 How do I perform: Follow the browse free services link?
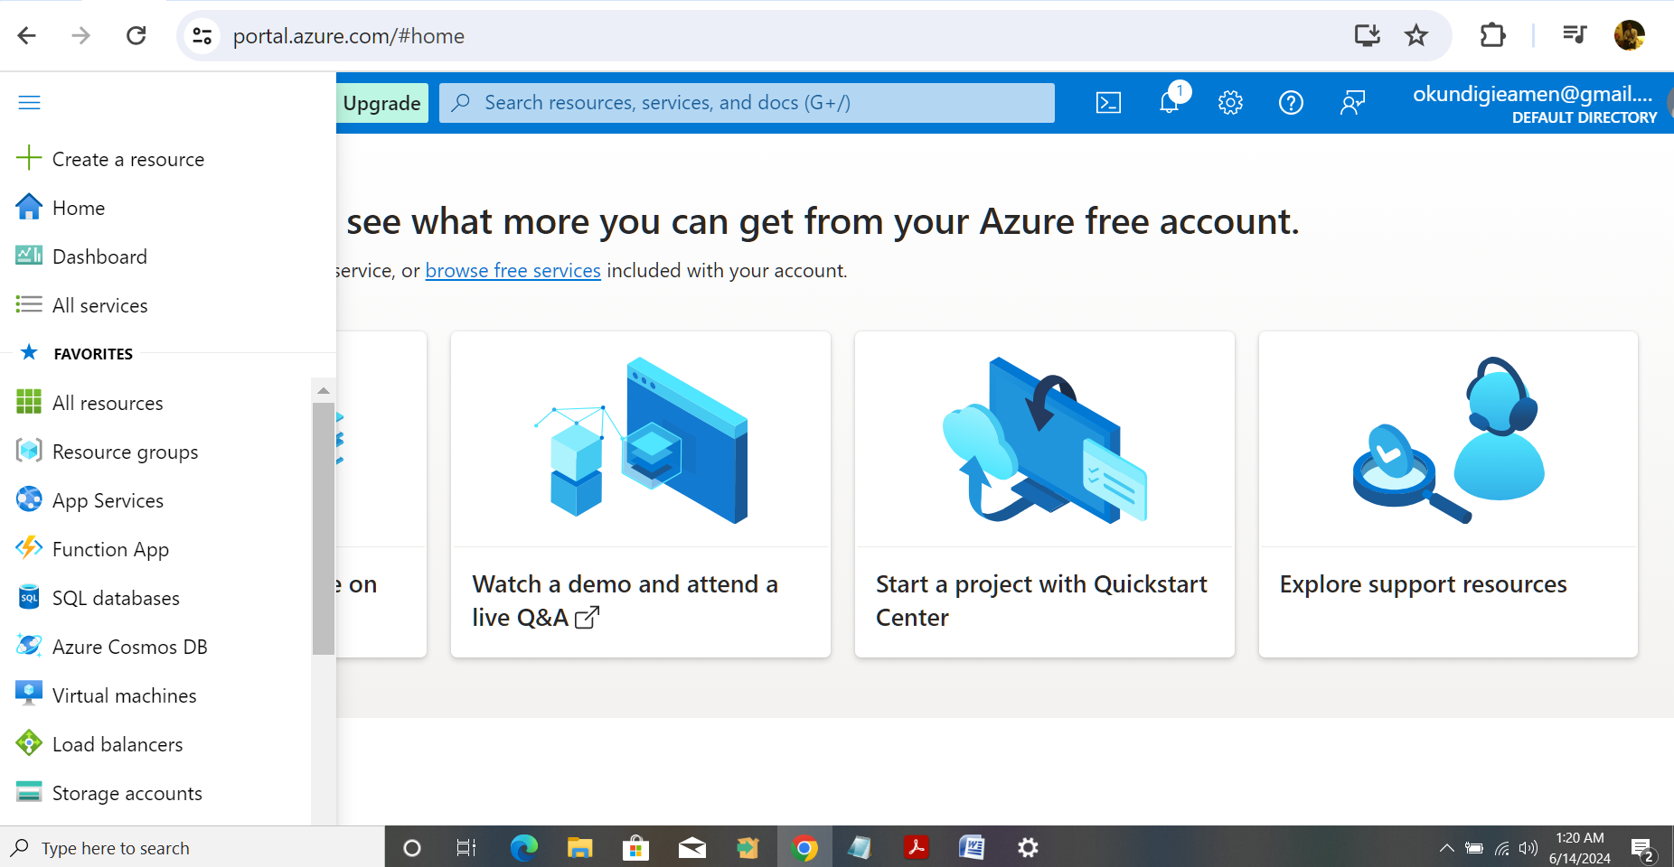tap(513, 271)
